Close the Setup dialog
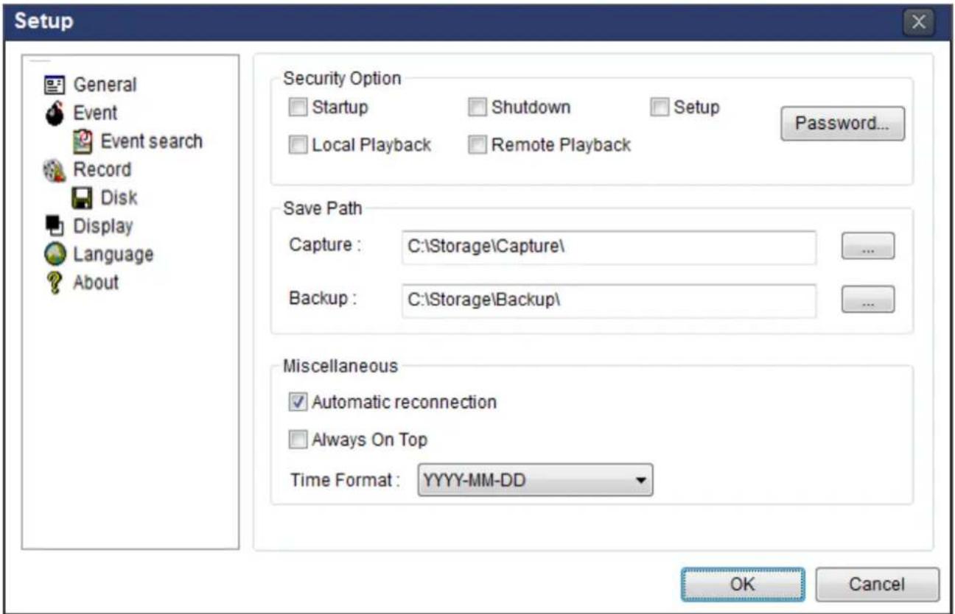Screen dimensions: 955x614 918,22
